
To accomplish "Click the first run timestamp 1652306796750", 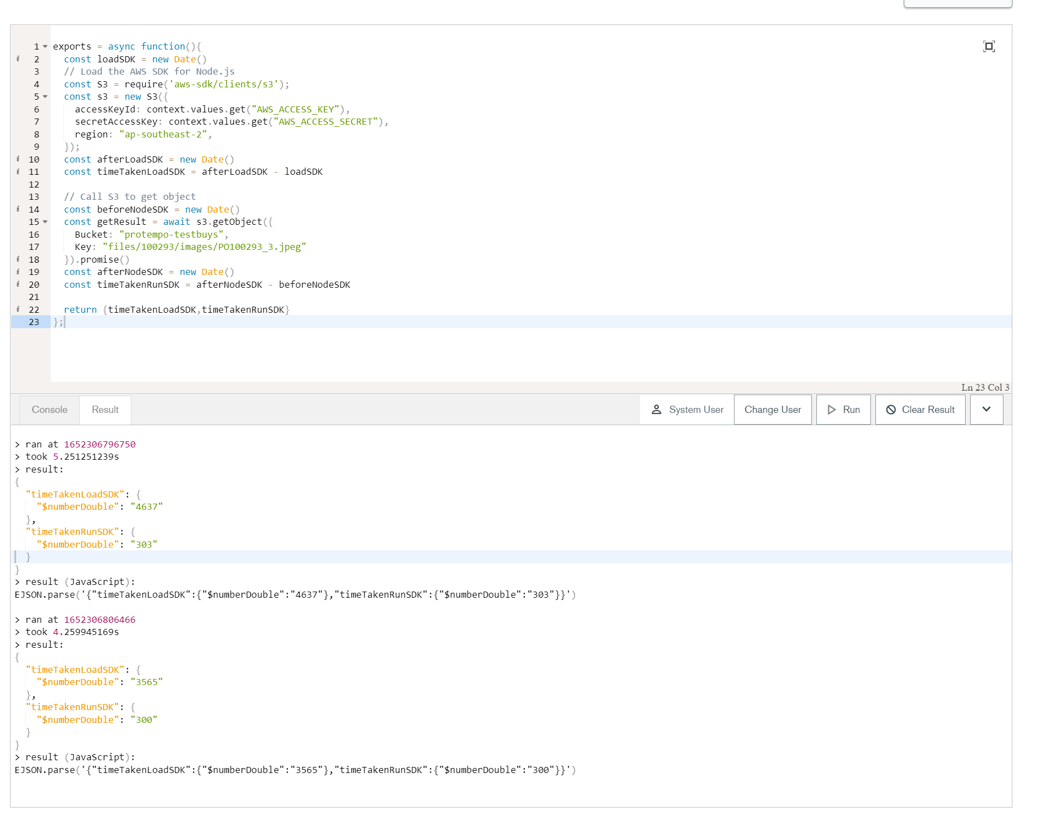I will click(x=100, y=444).
